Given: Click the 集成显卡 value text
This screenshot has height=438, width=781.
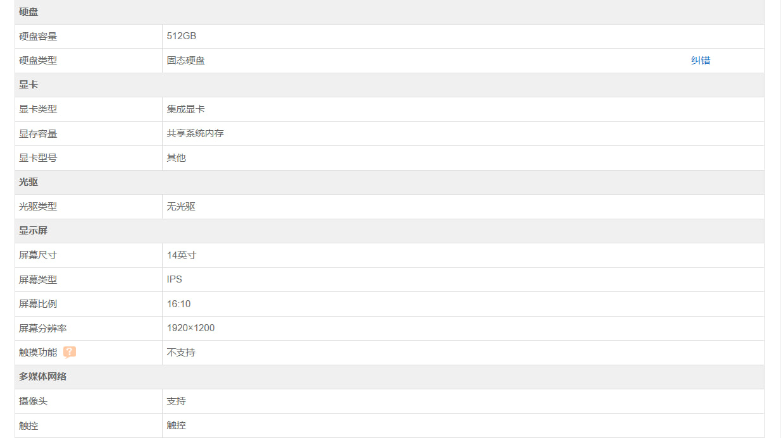Looking at the screenshot, I should click(186, 109).
